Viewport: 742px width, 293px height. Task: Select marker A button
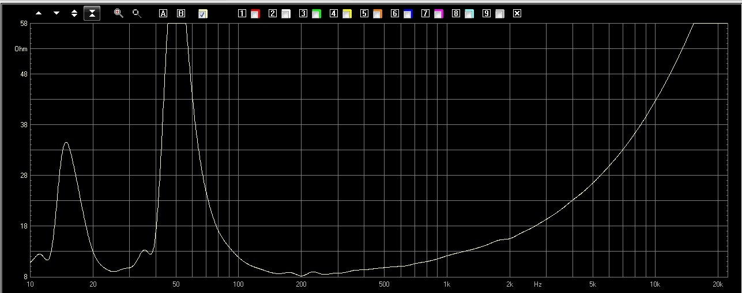tap(163, 13)
